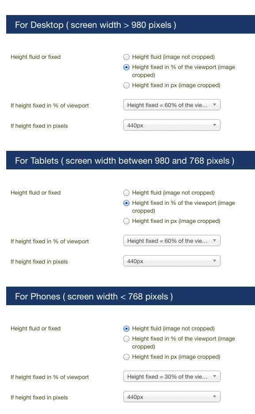Open Tablets viewport percentage dropdown
255x414 pixels.
(x=171, y=241)
